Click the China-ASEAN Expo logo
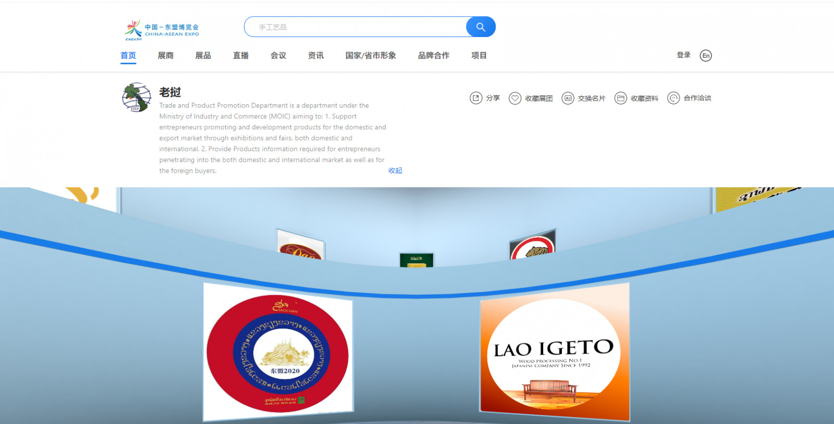The image size is (834, 424). pyautogui.click(x=162, y=30)
